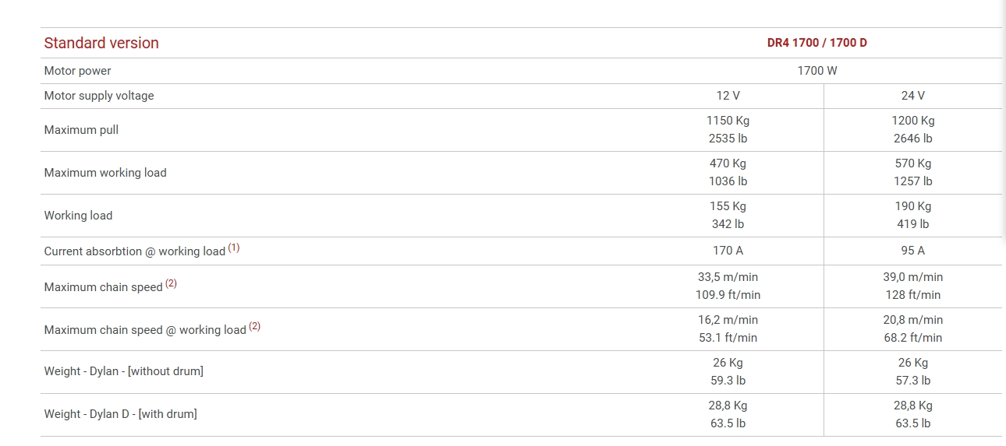This screenshot has width=1006, height=446.
Task: Click the "1257 lb" value
Action: (x=912, y=181)
